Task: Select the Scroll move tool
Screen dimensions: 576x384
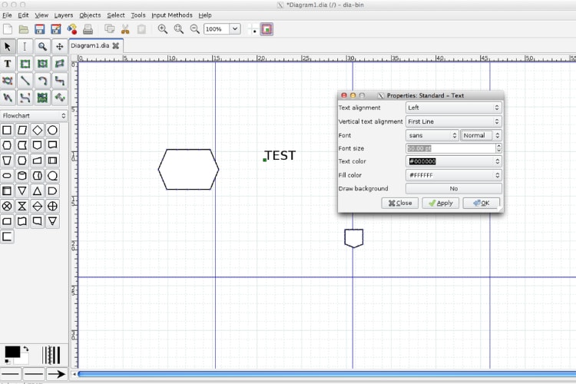Action: pyautogui.click(x=59, y=47)
